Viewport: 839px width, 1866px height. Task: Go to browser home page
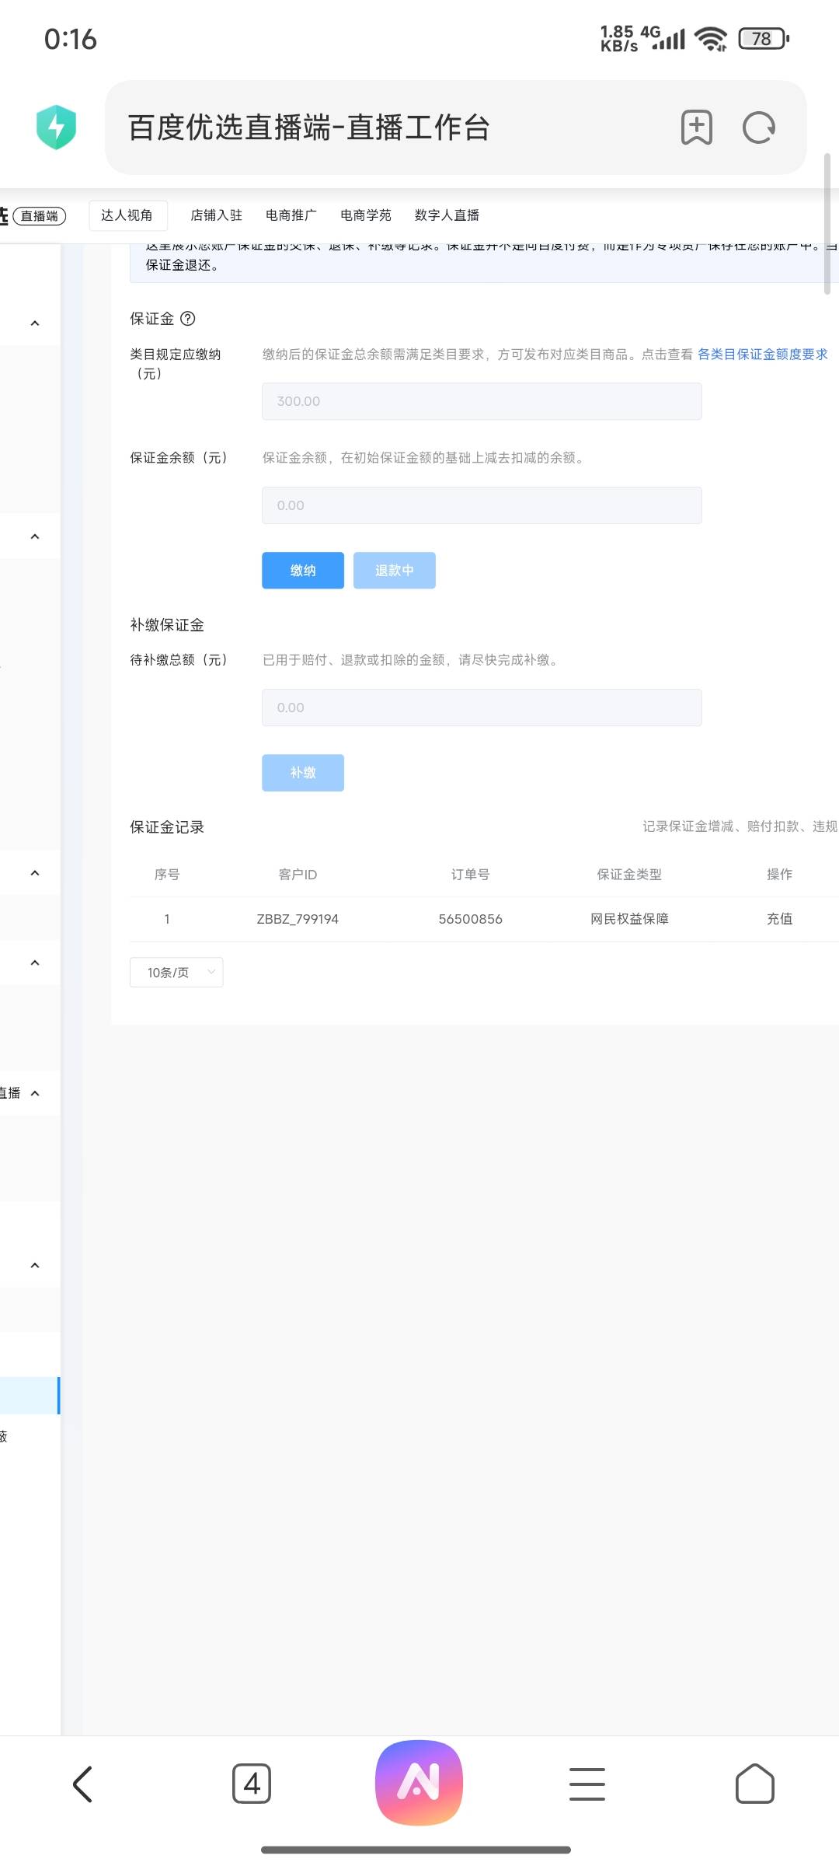754,1784
